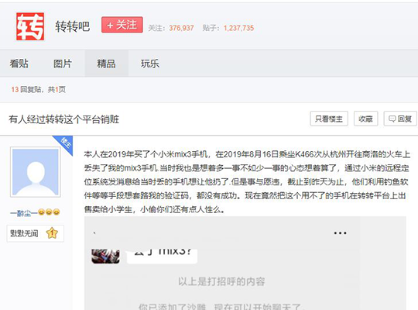Select the blue 楼主 corner ribbon

pyautogui.click(x=65, y=143)
